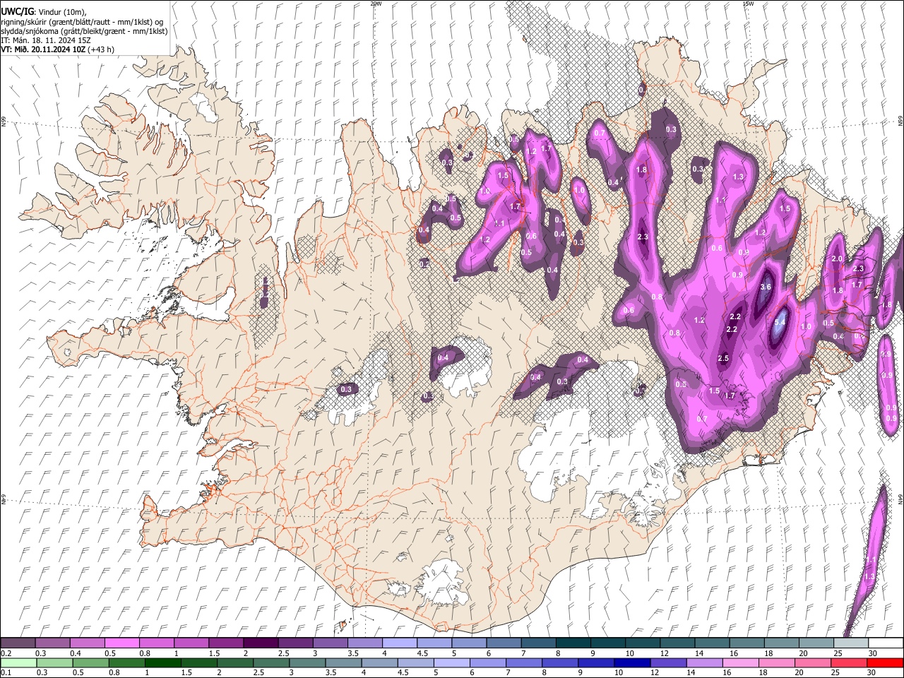Click the "0.2" label under top legend row
This screenshot has height=678, width=904.
pos(6,653)
